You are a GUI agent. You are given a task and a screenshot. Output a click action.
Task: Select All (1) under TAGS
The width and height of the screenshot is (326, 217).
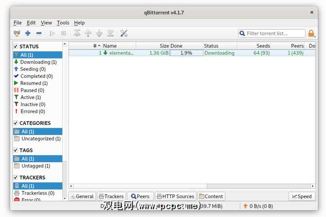point(38,159)
